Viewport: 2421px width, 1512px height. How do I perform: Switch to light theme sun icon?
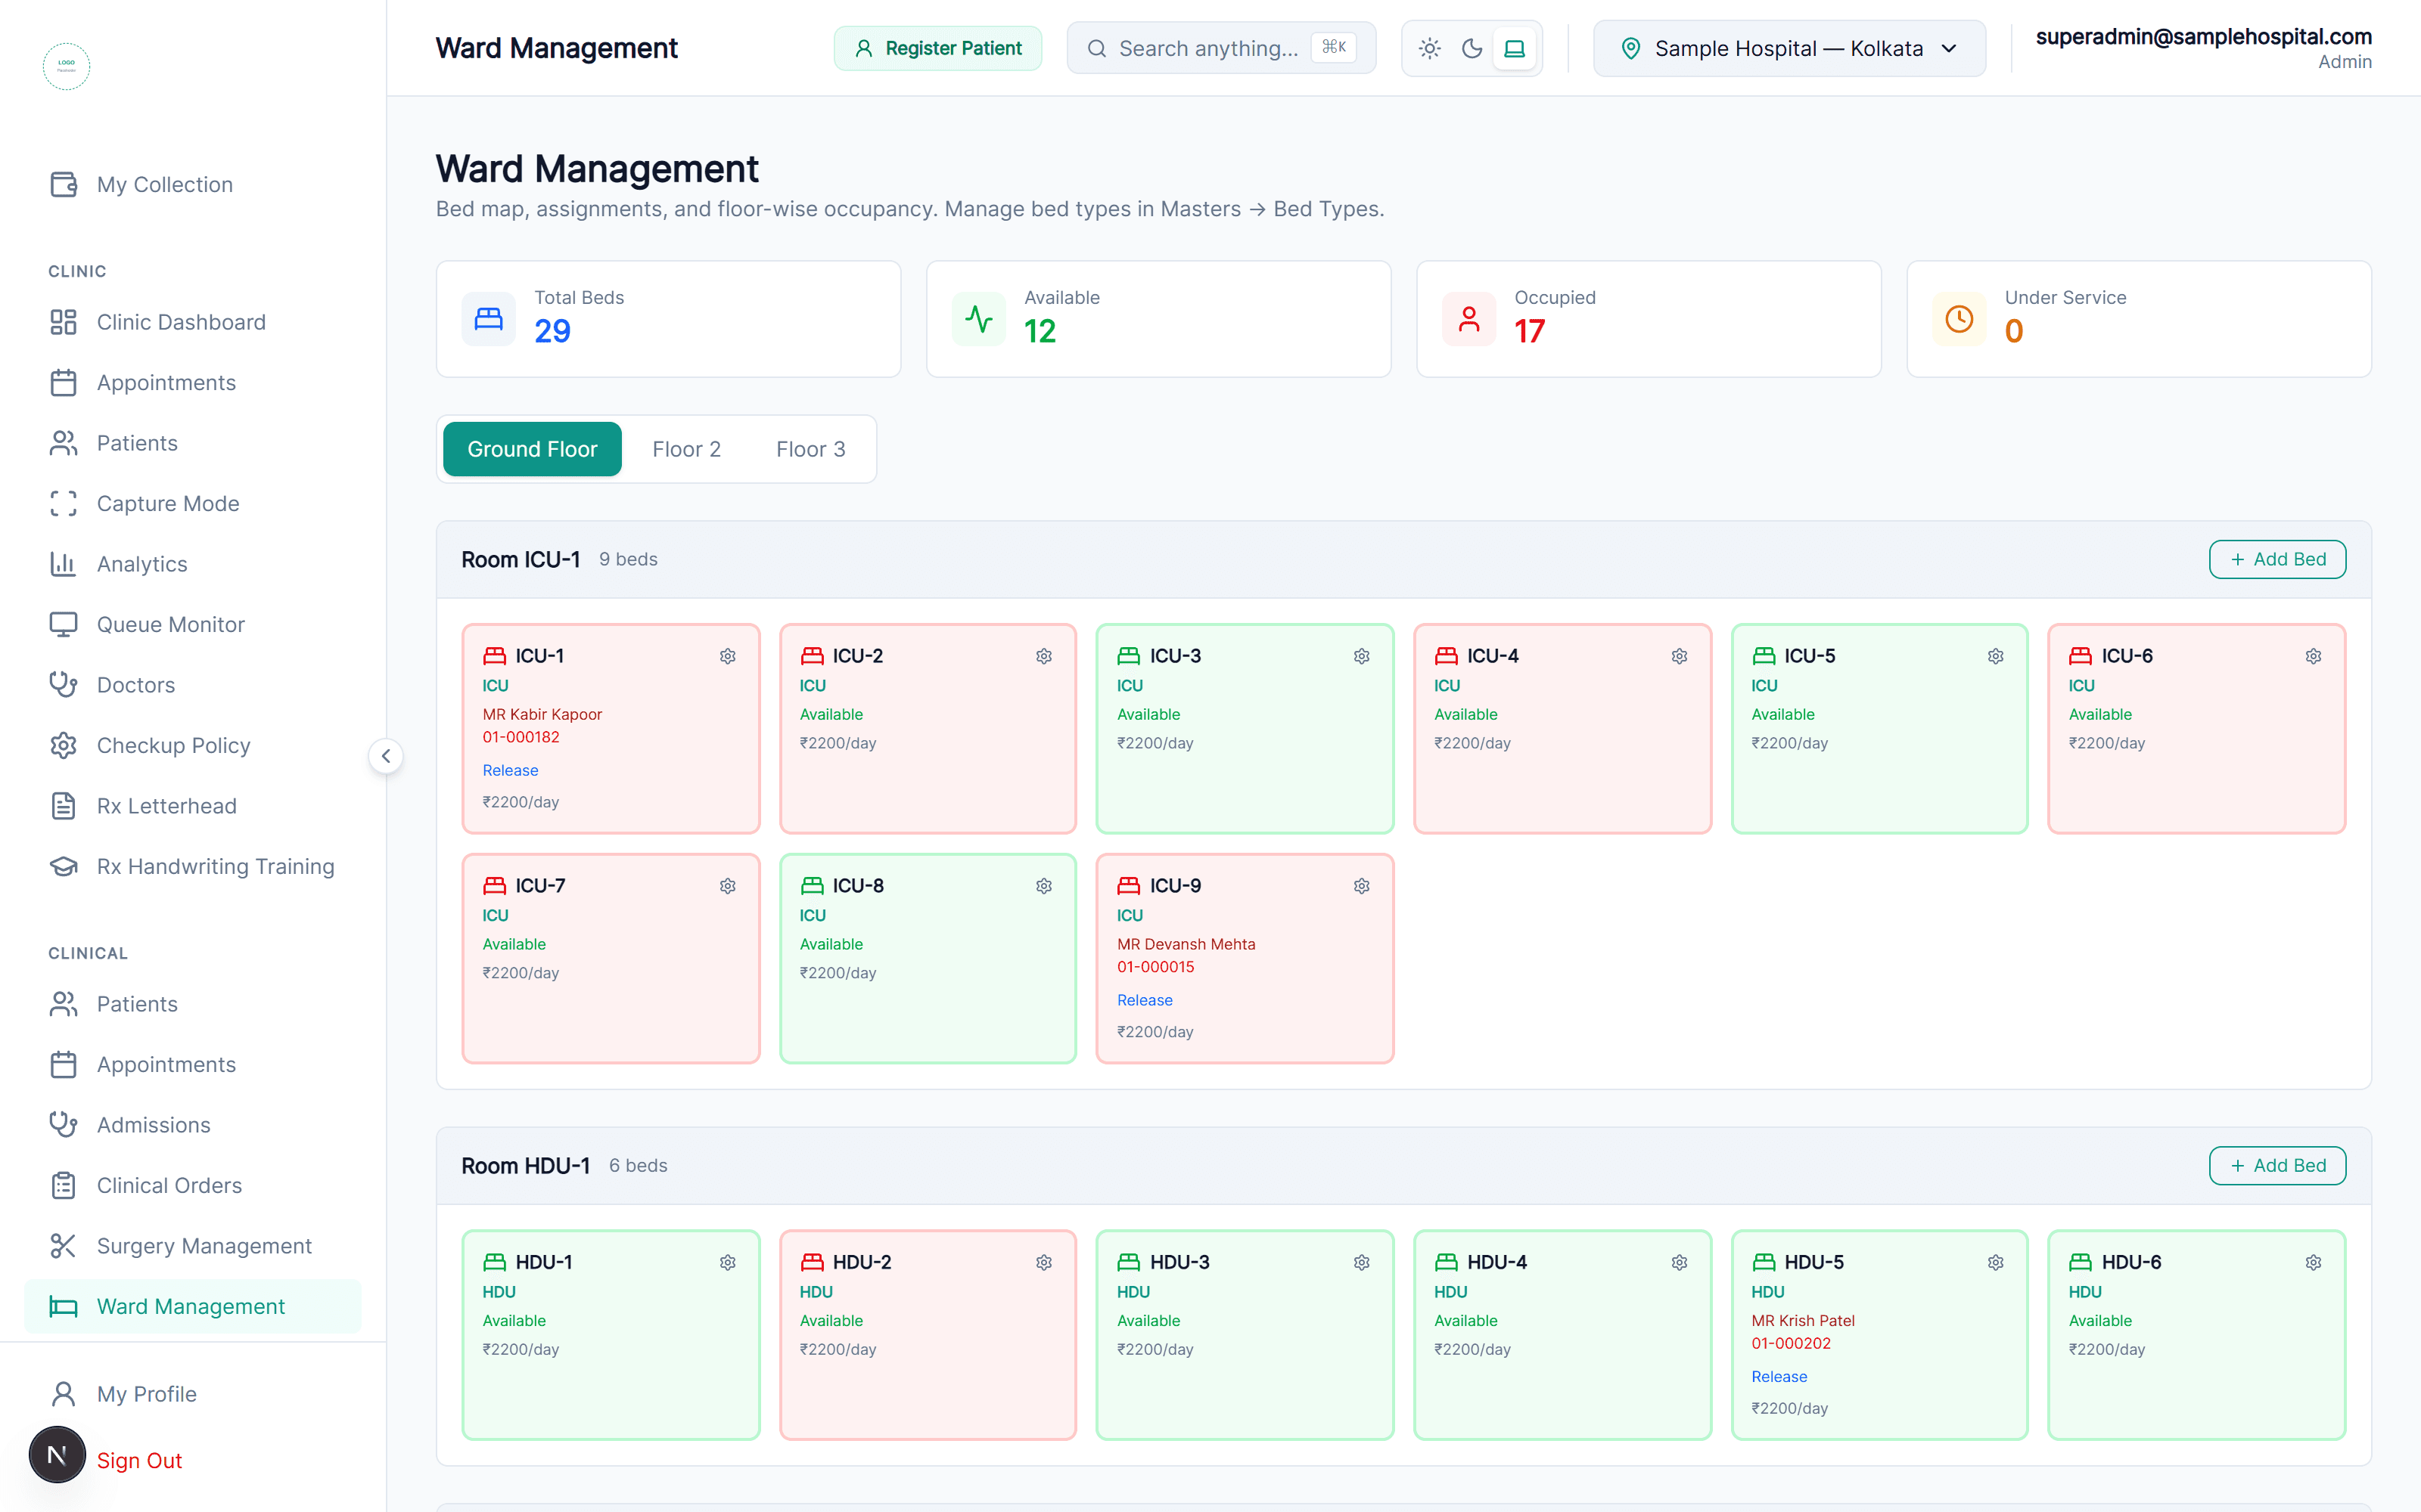click(1430, 48)
